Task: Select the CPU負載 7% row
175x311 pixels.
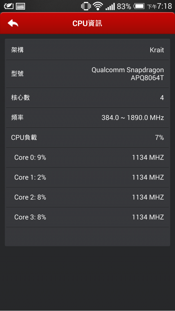Action: pyautogui.click(x=87, y=137)
